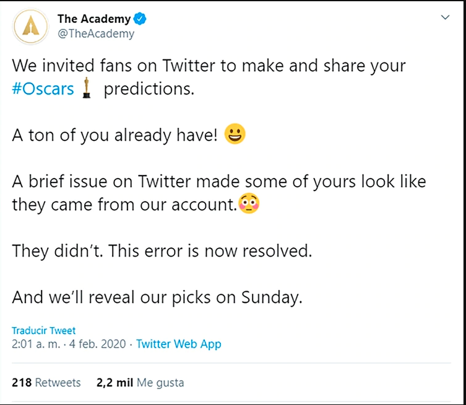Click the "A ton of you already have!" text

click(x=115, y=135)
